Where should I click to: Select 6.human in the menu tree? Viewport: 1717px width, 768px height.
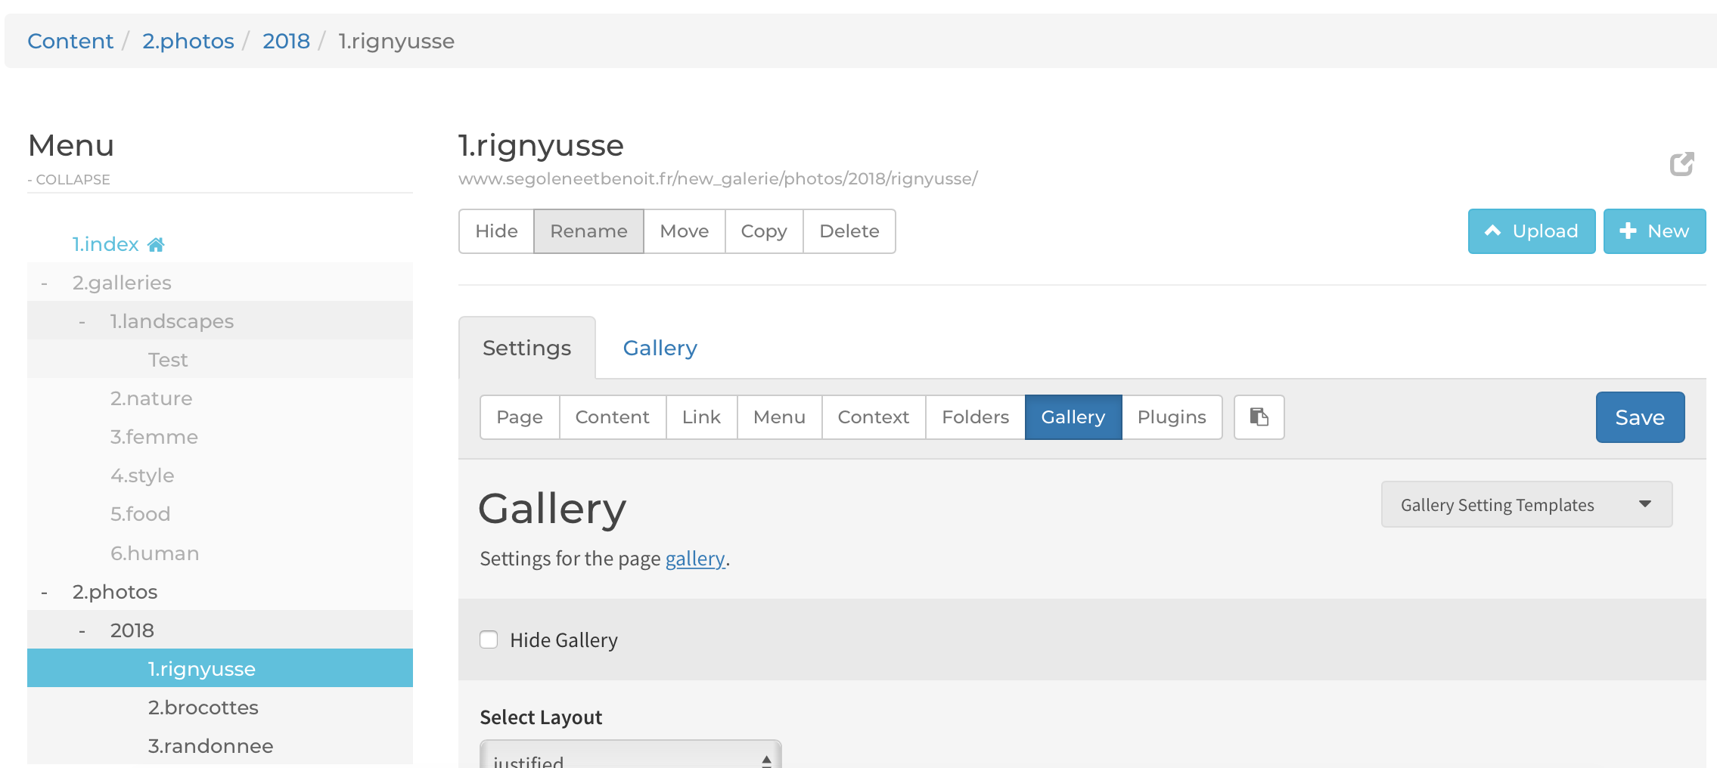pyautogui.click(x=155, y=553)
